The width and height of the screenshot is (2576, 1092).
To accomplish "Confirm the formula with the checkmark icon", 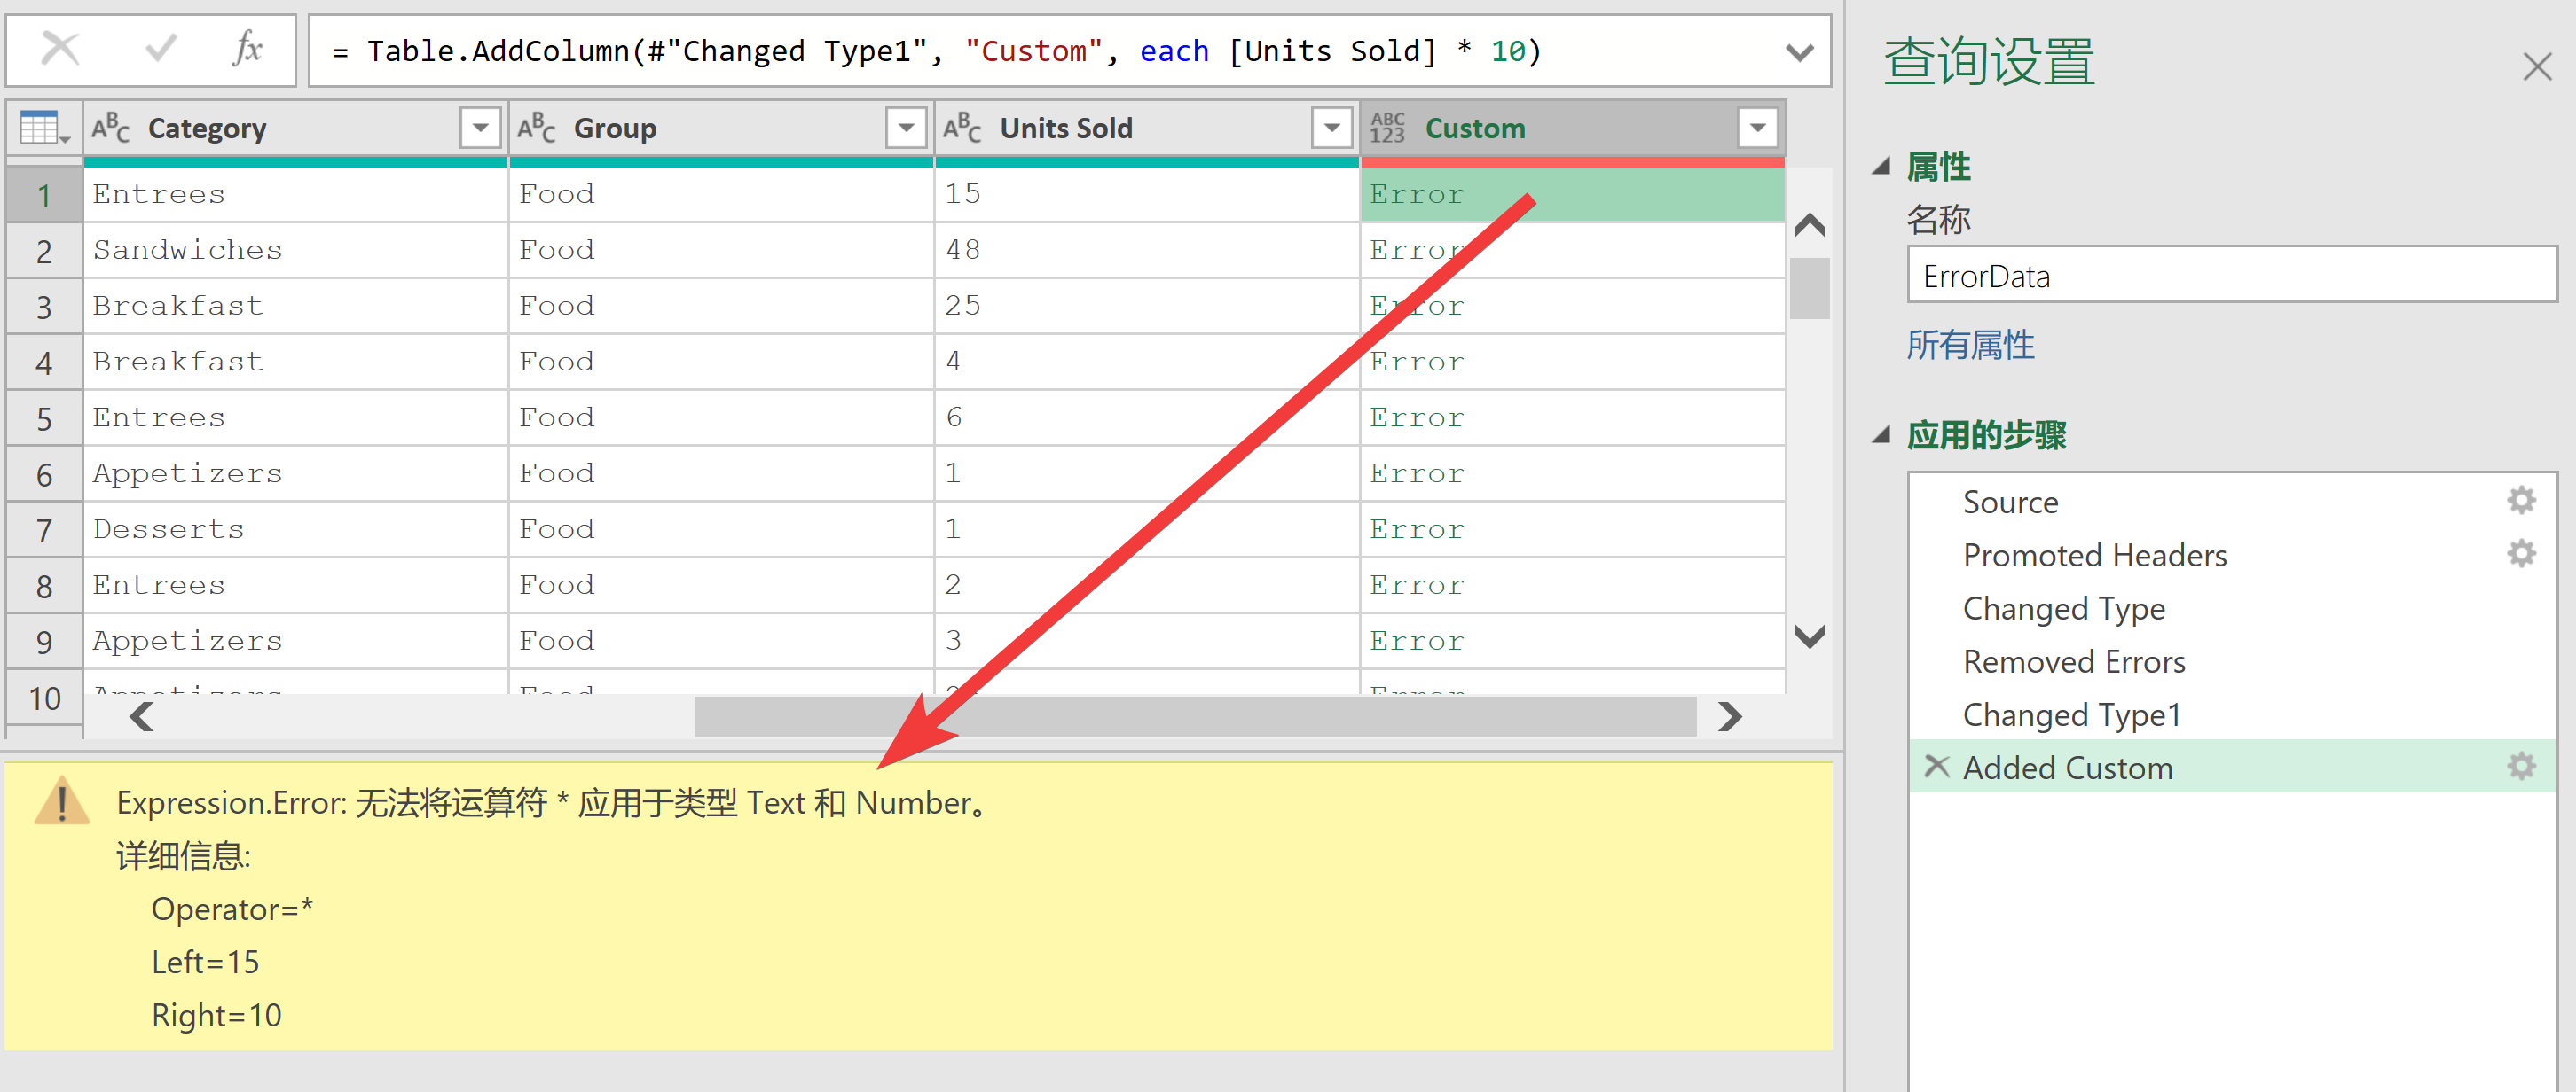I will tap(160, 48).
